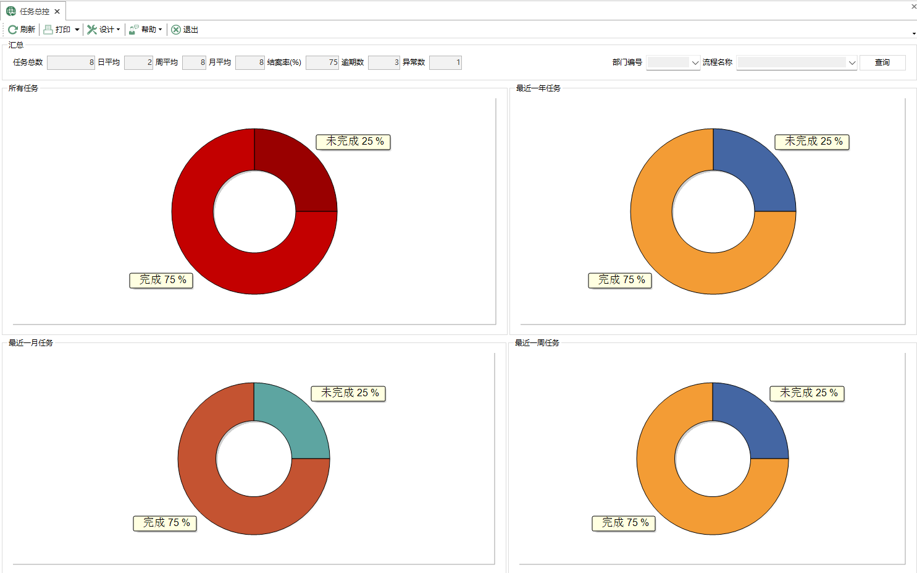Click the 打印 printer icon
Viewport: 917px width, 573px height.
coord(48,30)
